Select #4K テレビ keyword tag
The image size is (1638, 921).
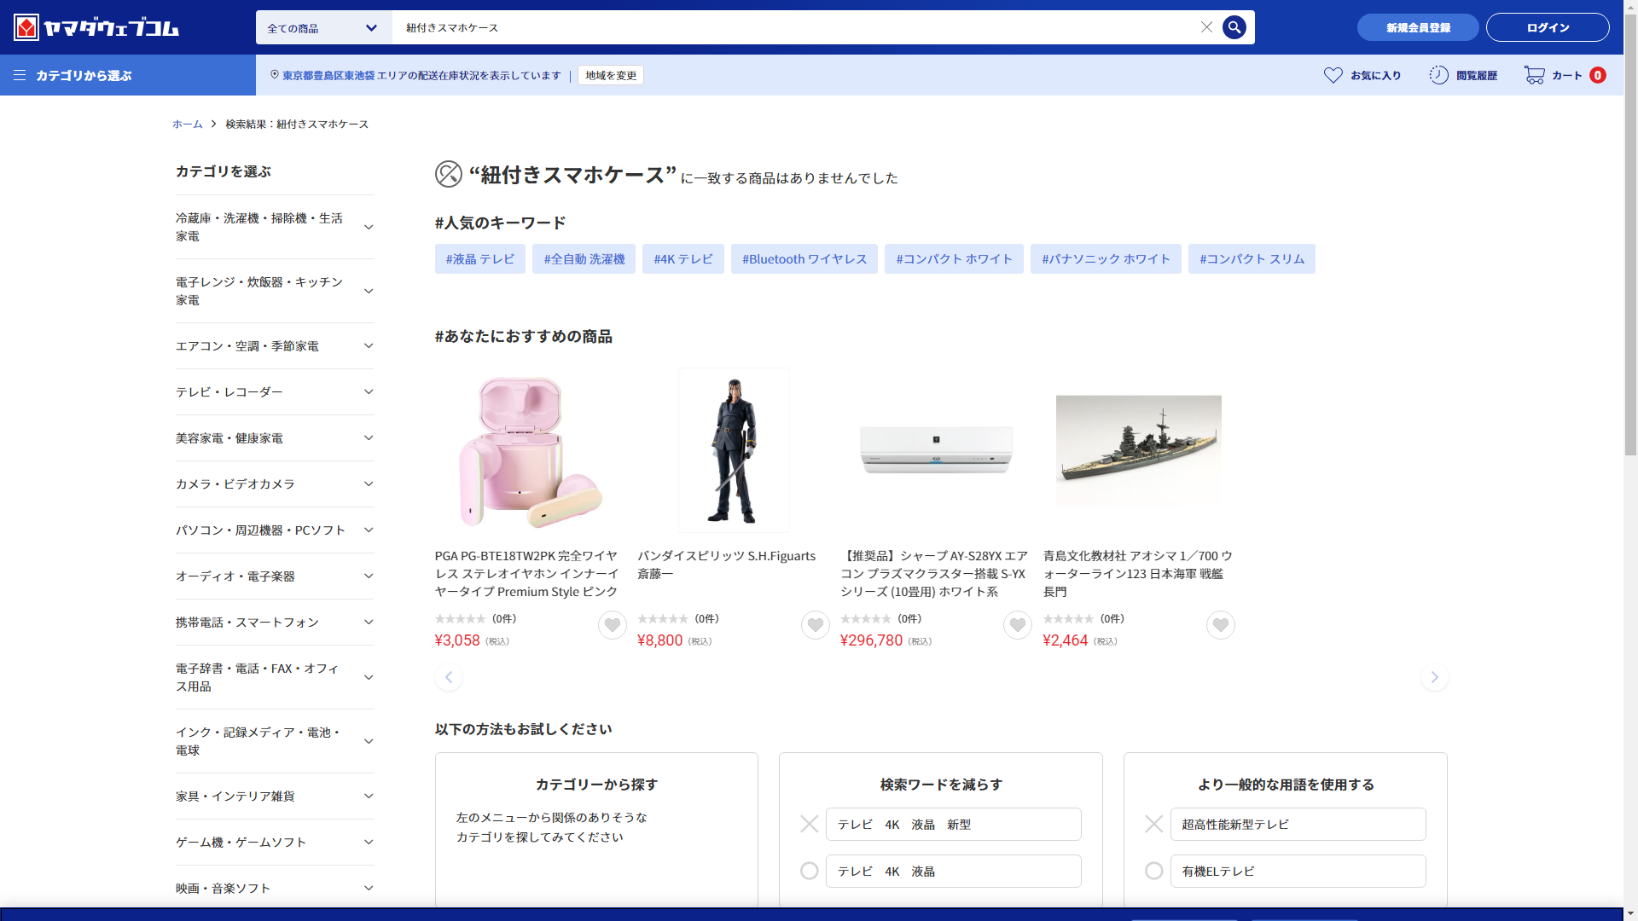click(682, 259)
